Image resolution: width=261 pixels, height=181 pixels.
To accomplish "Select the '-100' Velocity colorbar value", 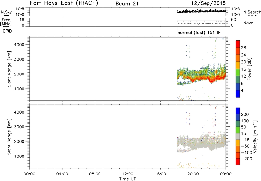I will click(247, 152).
